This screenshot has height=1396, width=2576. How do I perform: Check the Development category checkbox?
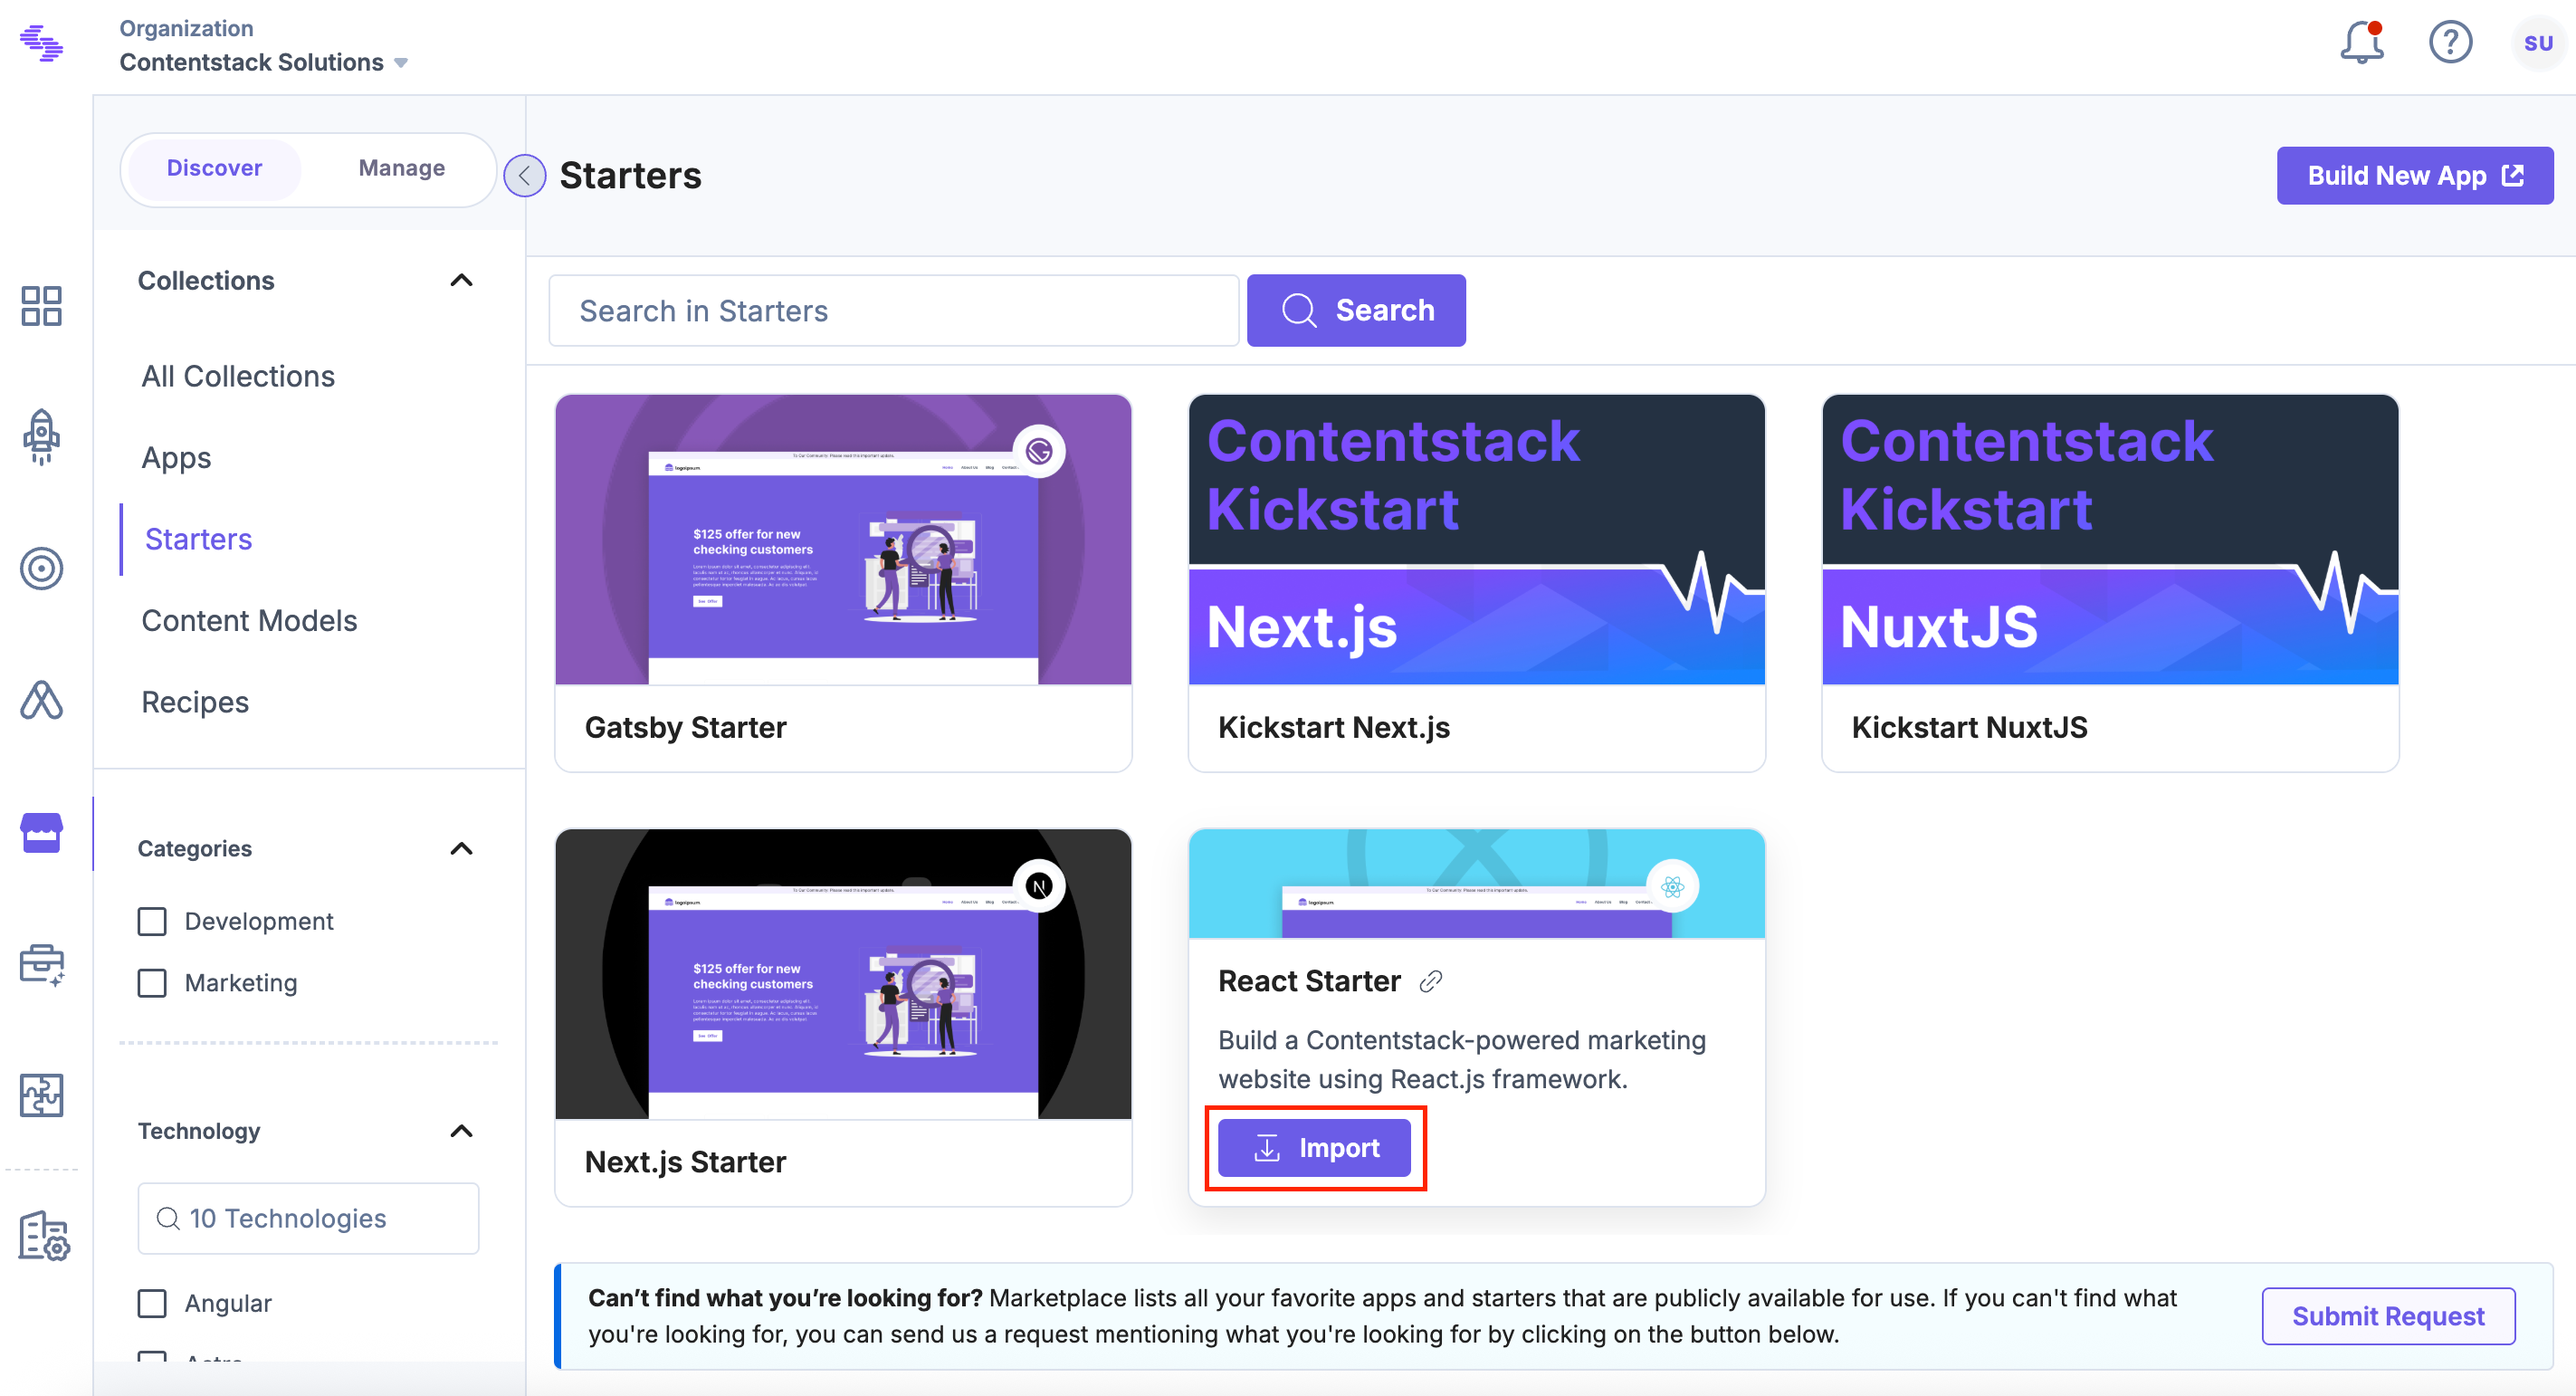tap(152, 921)
